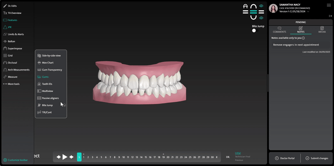The height and width of the screenshot is (166, 334).
Task: Go to the Doctor Portal
Action: (x=285, y=158)
